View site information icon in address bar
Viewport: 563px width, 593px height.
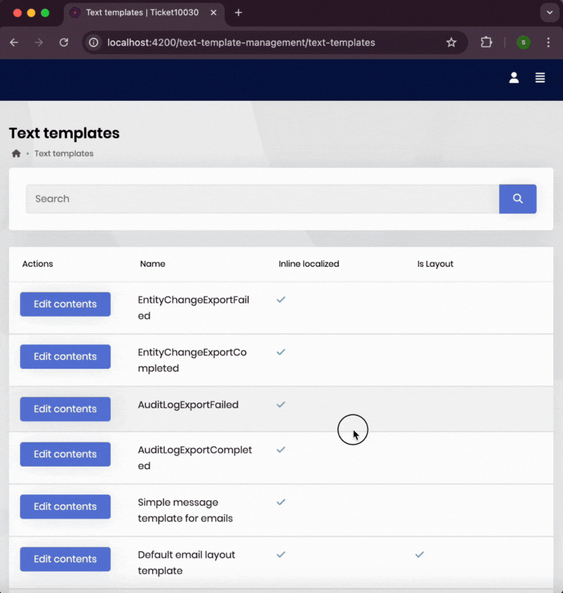94,42
